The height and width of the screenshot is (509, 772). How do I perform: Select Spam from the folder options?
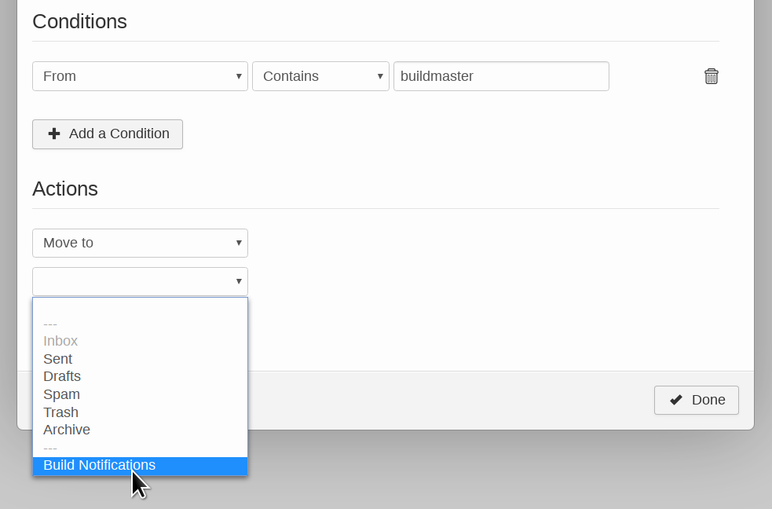click(61, 394)
